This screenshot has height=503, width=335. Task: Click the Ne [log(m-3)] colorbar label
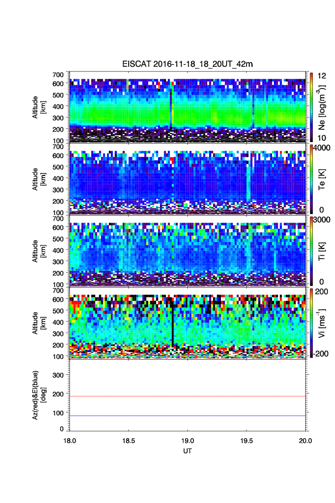[323, 107]
